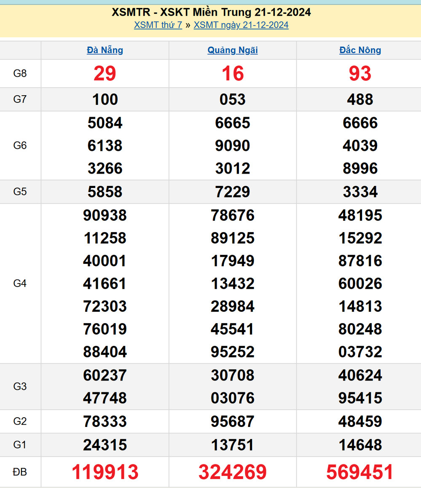
Task: Open the Đà Nẵng province link
Action: point(105,50)
